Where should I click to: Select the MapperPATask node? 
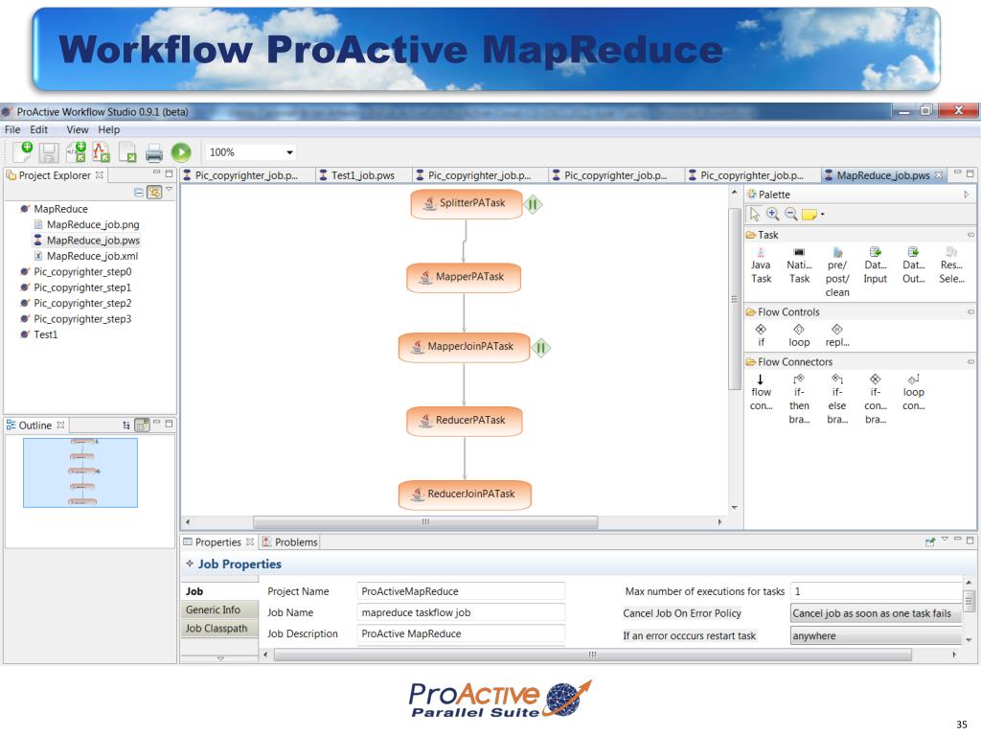464,277
